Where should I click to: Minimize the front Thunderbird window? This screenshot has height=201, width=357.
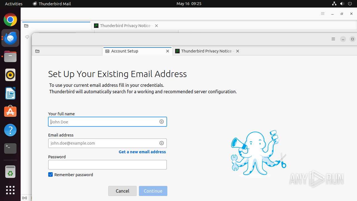(343, 39)
